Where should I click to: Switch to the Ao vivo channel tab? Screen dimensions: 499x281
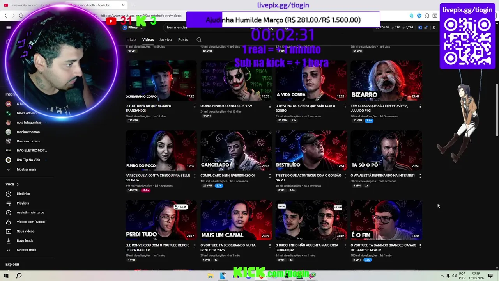[166, 40]
